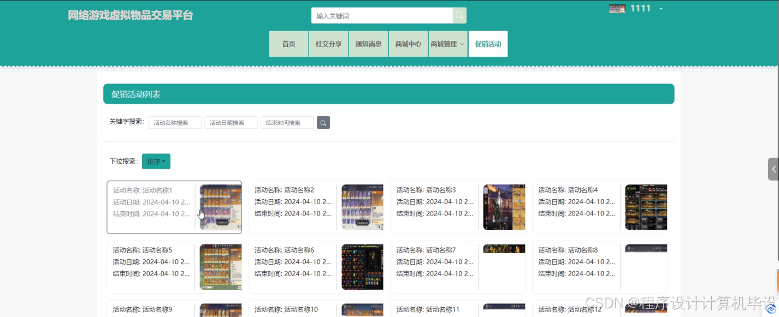Click the text 活动名称: 活动名称4

(568, 190)
